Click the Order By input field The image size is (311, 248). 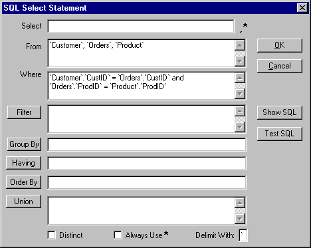[147, 183]
